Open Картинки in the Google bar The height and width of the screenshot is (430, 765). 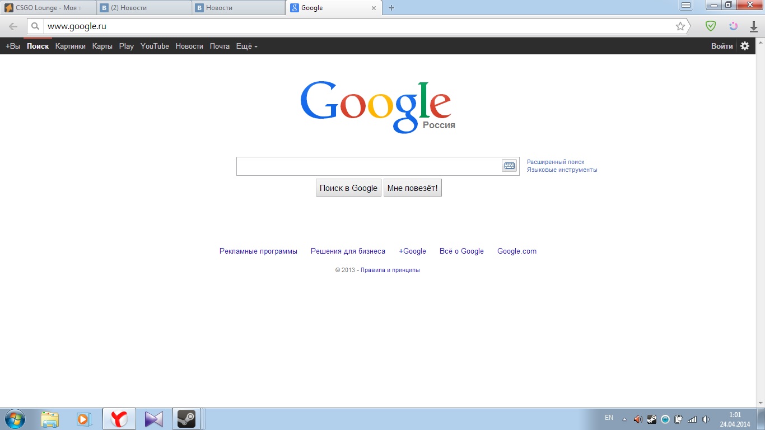[71, 46]
